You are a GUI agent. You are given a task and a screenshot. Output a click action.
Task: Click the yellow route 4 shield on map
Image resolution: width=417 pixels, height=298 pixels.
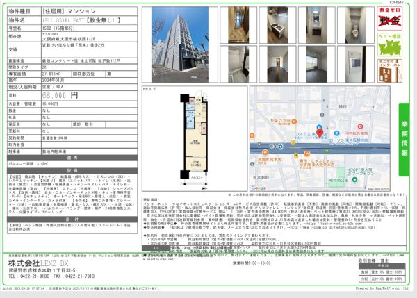pyautogui.click(x=296, y=156)
